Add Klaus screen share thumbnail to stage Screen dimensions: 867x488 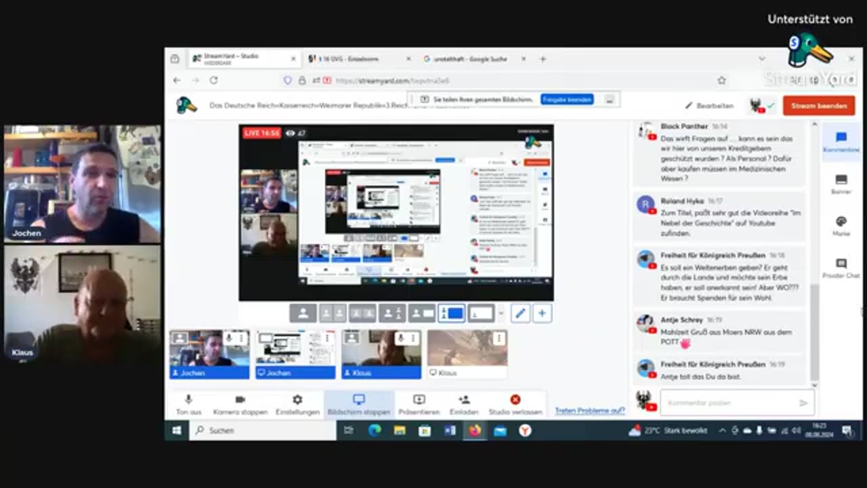click(467, 354)
